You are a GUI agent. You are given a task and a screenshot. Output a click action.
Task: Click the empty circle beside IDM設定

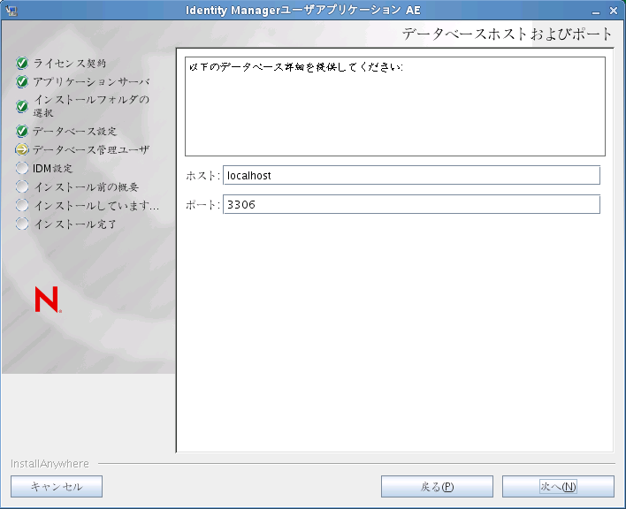pyautogui.click(x=22, y=168)
